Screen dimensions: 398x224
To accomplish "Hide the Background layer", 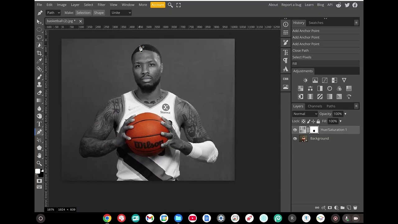I will [295, 139].
